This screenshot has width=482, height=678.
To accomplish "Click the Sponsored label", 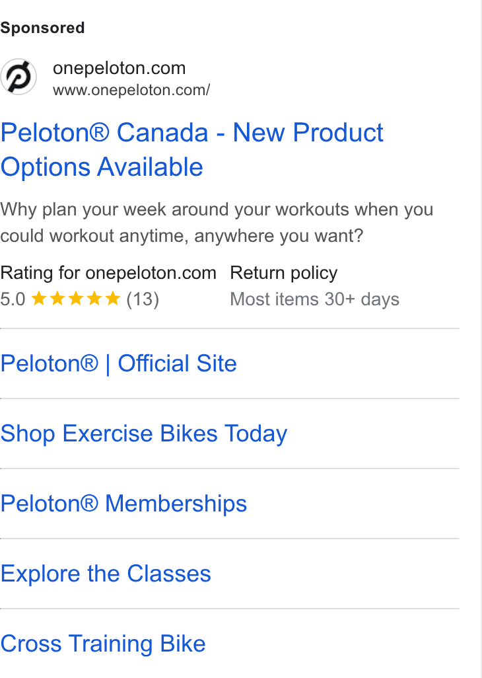I will [42, 28].
